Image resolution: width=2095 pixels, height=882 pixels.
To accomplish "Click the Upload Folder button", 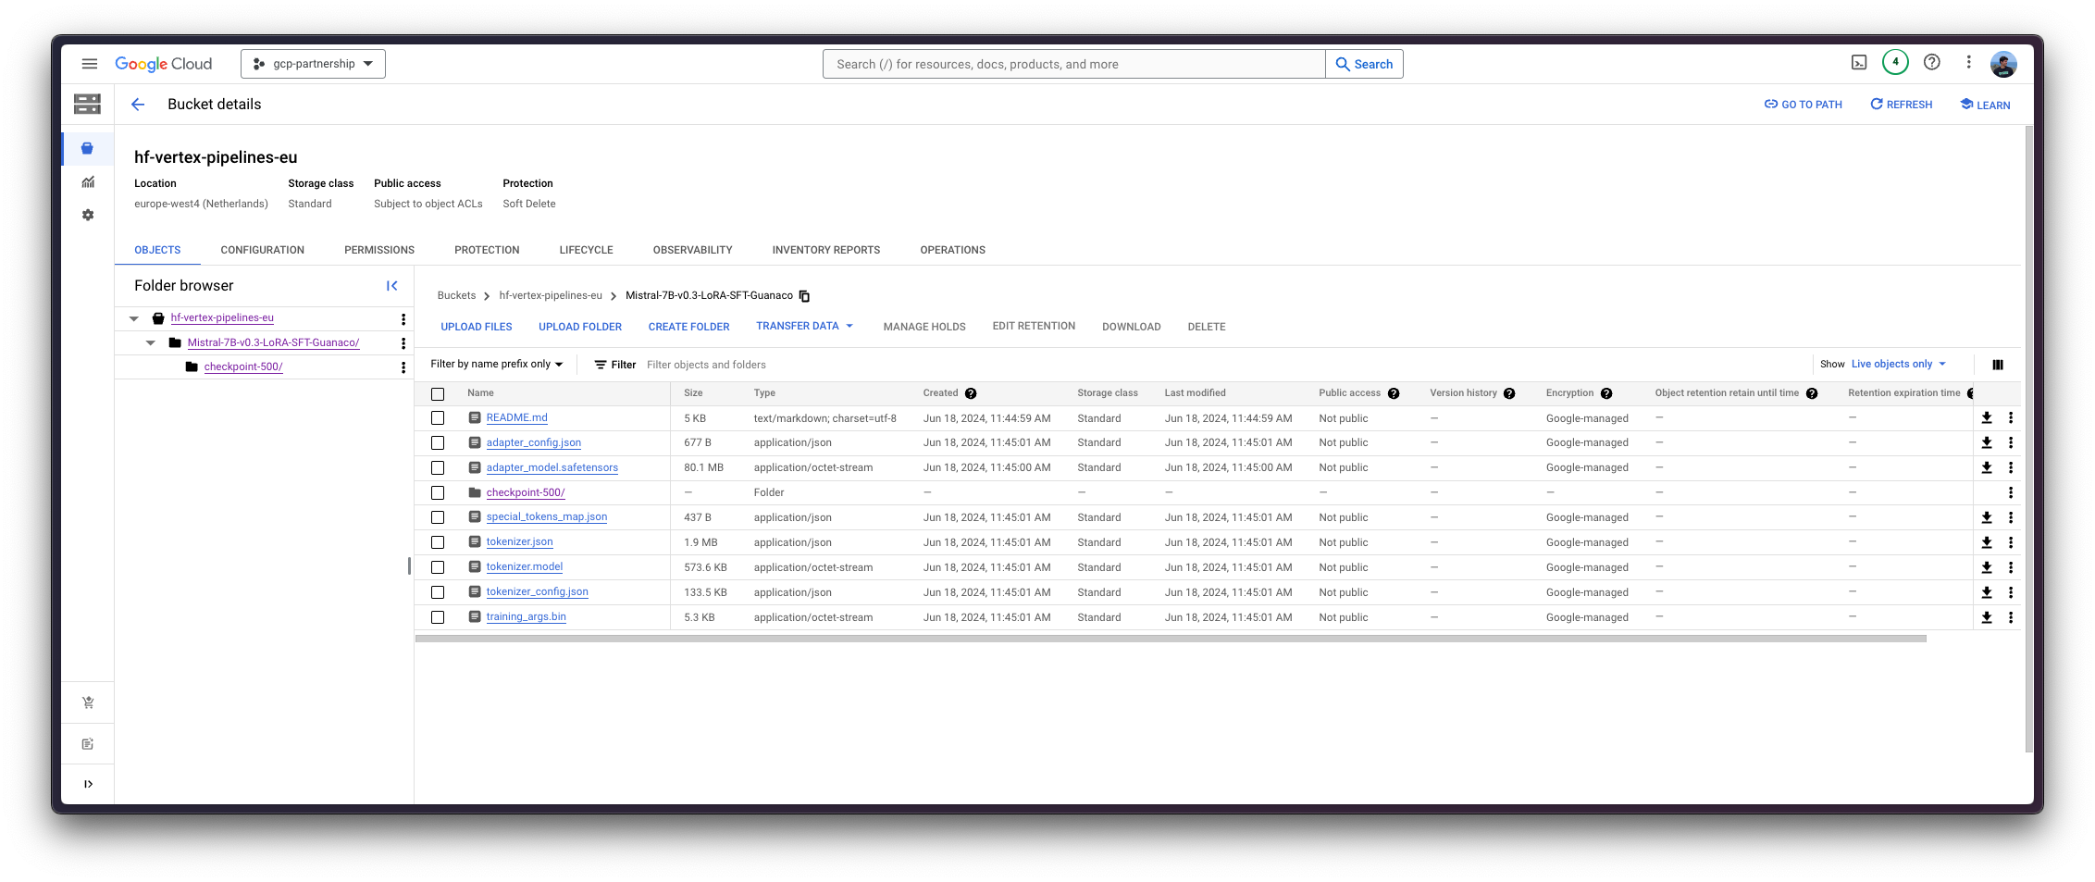I will [580, 327].
